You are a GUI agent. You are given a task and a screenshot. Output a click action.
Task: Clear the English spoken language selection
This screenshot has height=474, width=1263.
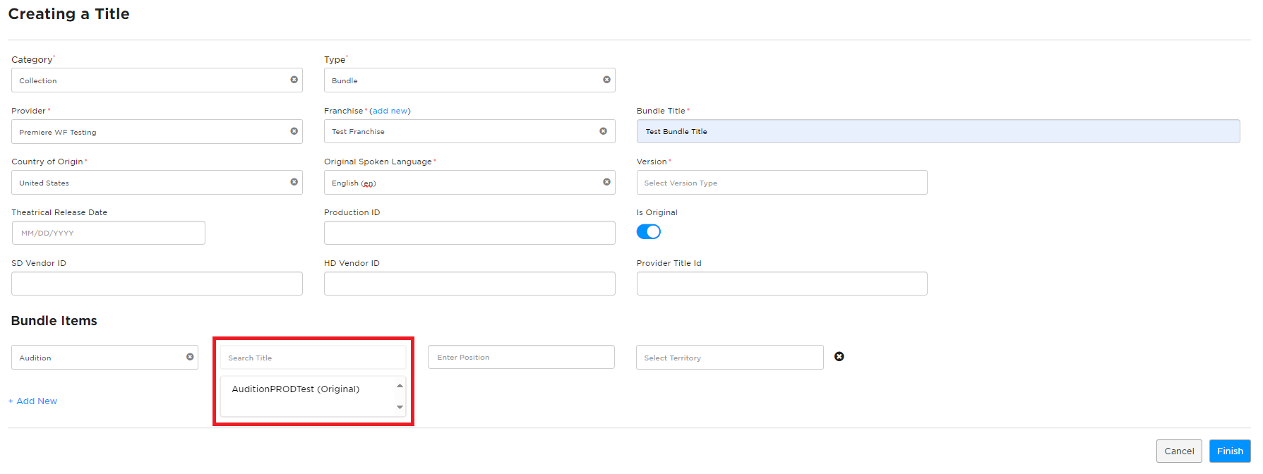(x=606, y=182)
